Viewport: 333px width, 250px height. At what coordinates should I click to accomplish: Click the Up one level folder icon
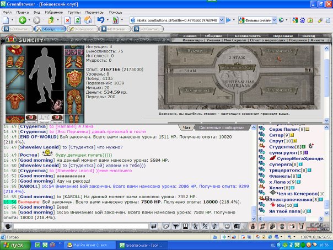[x=51, y=20]
